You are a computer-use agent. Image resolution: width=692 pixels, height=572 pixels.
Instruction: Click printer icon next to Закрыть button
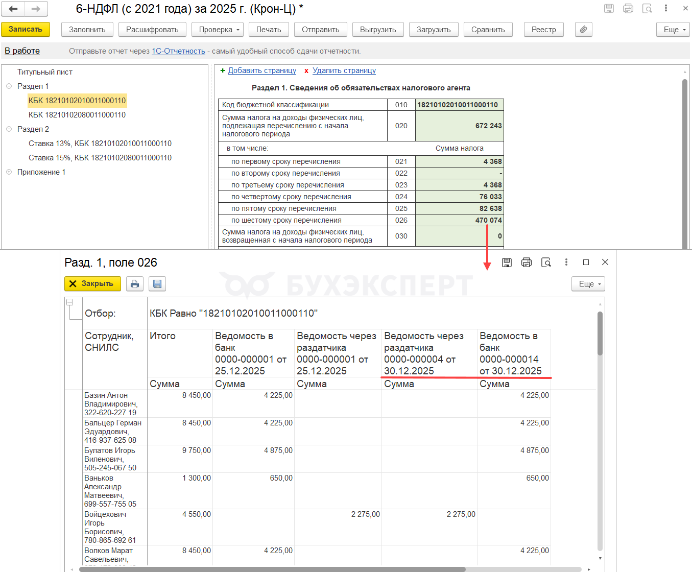(135, 284)
